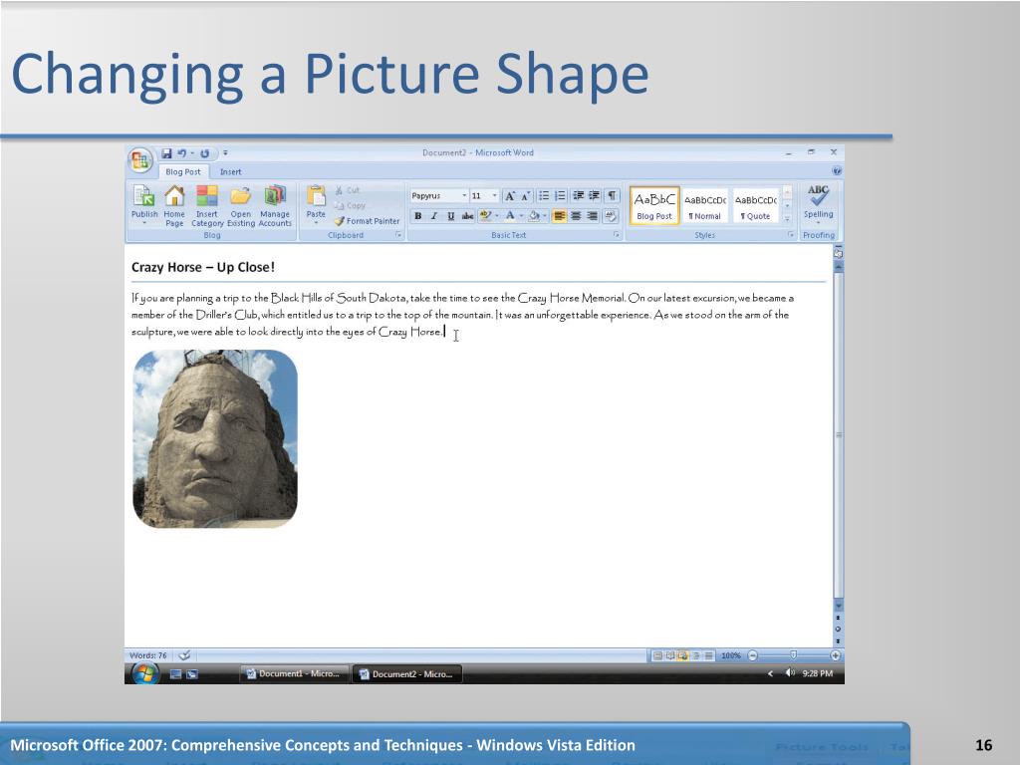
Task: Shrink the font size
Action: click(x=526, y=196)
